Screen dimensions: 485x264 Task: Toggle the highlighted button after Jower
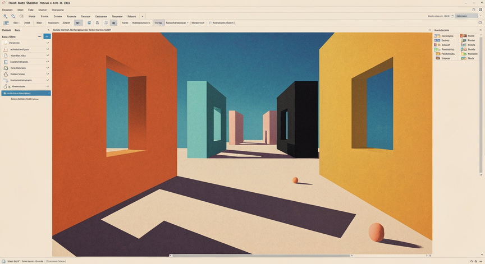[x=78, y=23]
